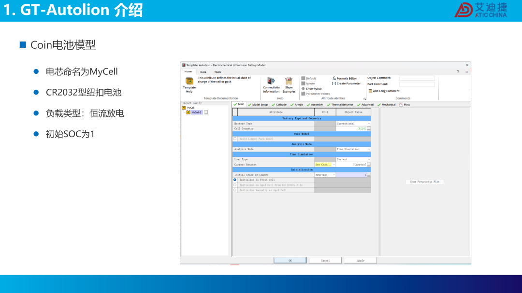Screen dimensions: 522x293
Task: Open Initial State of Charge value ellipsis
Action: (x=369, y=175)
